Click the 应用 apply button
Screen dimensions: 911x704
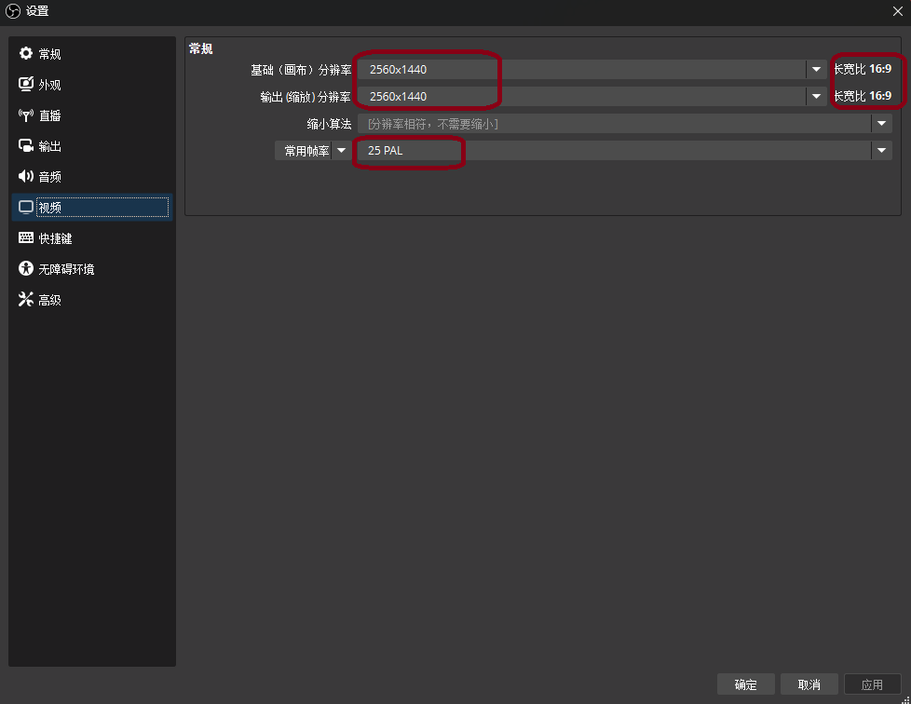pos(872,684)
